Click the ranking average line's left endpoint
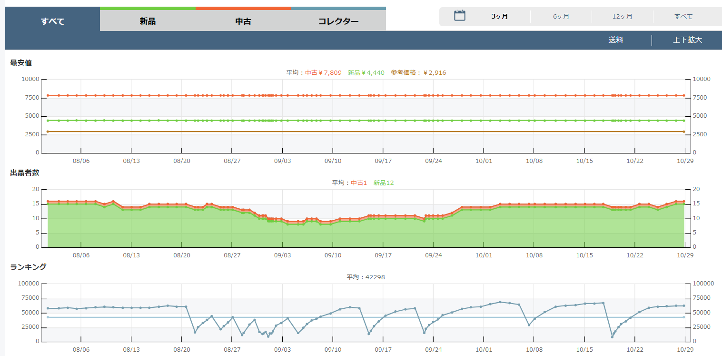722x356 pixels. click(x=48, y=317)
